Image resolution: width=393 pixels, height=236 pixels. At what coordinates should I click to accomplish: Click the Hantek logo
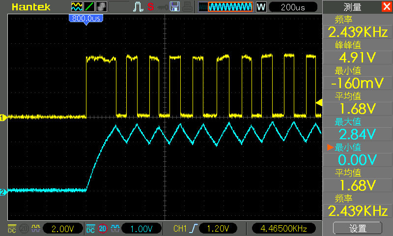(31, 7)
